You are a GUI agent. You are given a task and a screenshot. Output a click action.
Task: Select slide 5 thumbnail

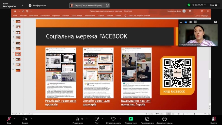18,43
